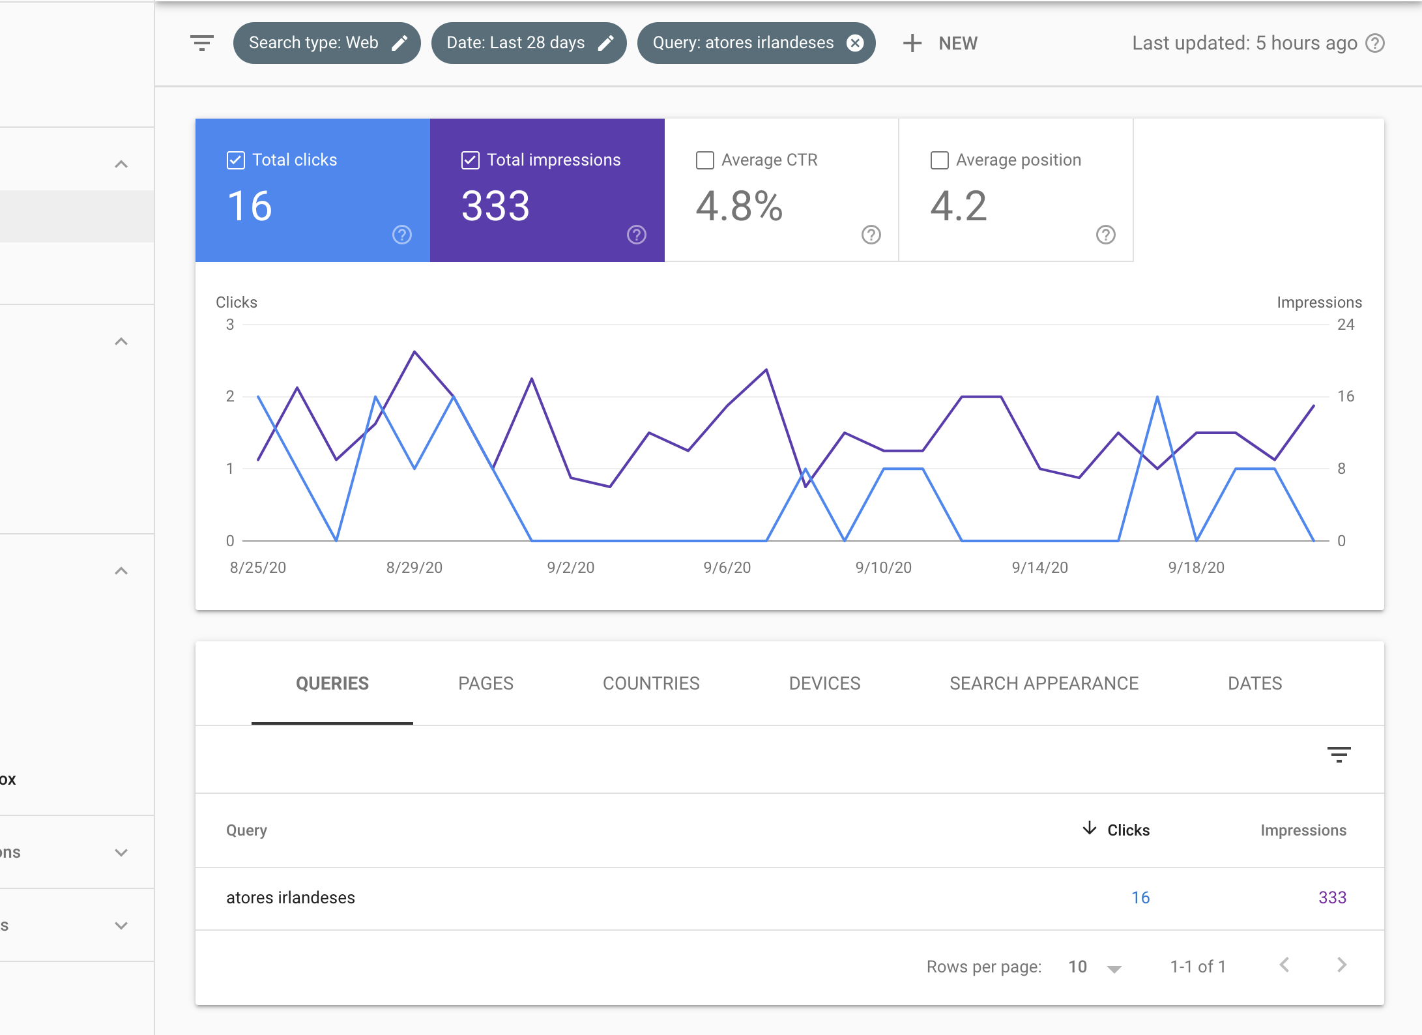Open the Total impressions help icon
The width and height of the screenshot is (1422, 1035).
(636, 235)
